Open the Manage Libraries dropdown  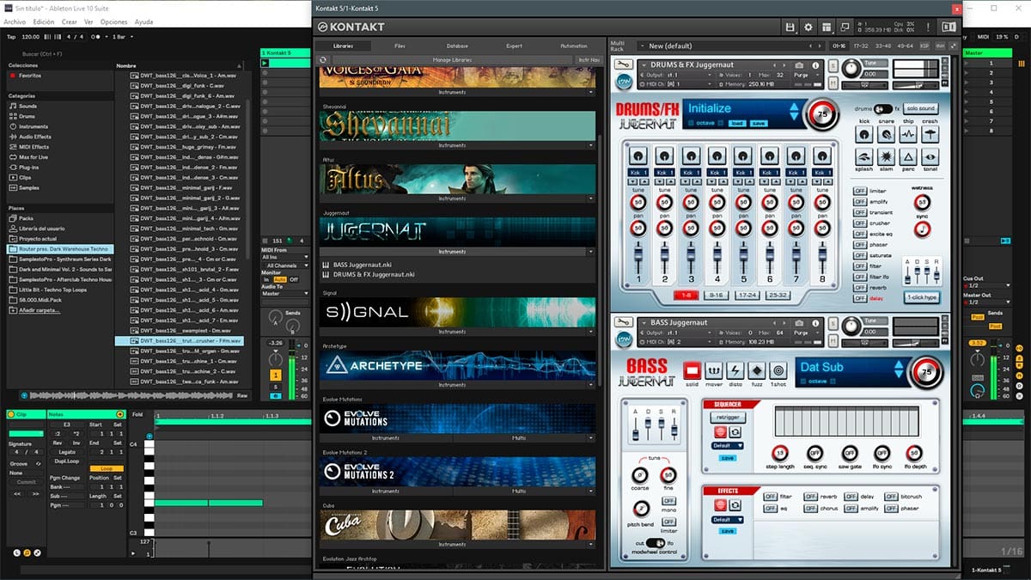pos(454,60)
